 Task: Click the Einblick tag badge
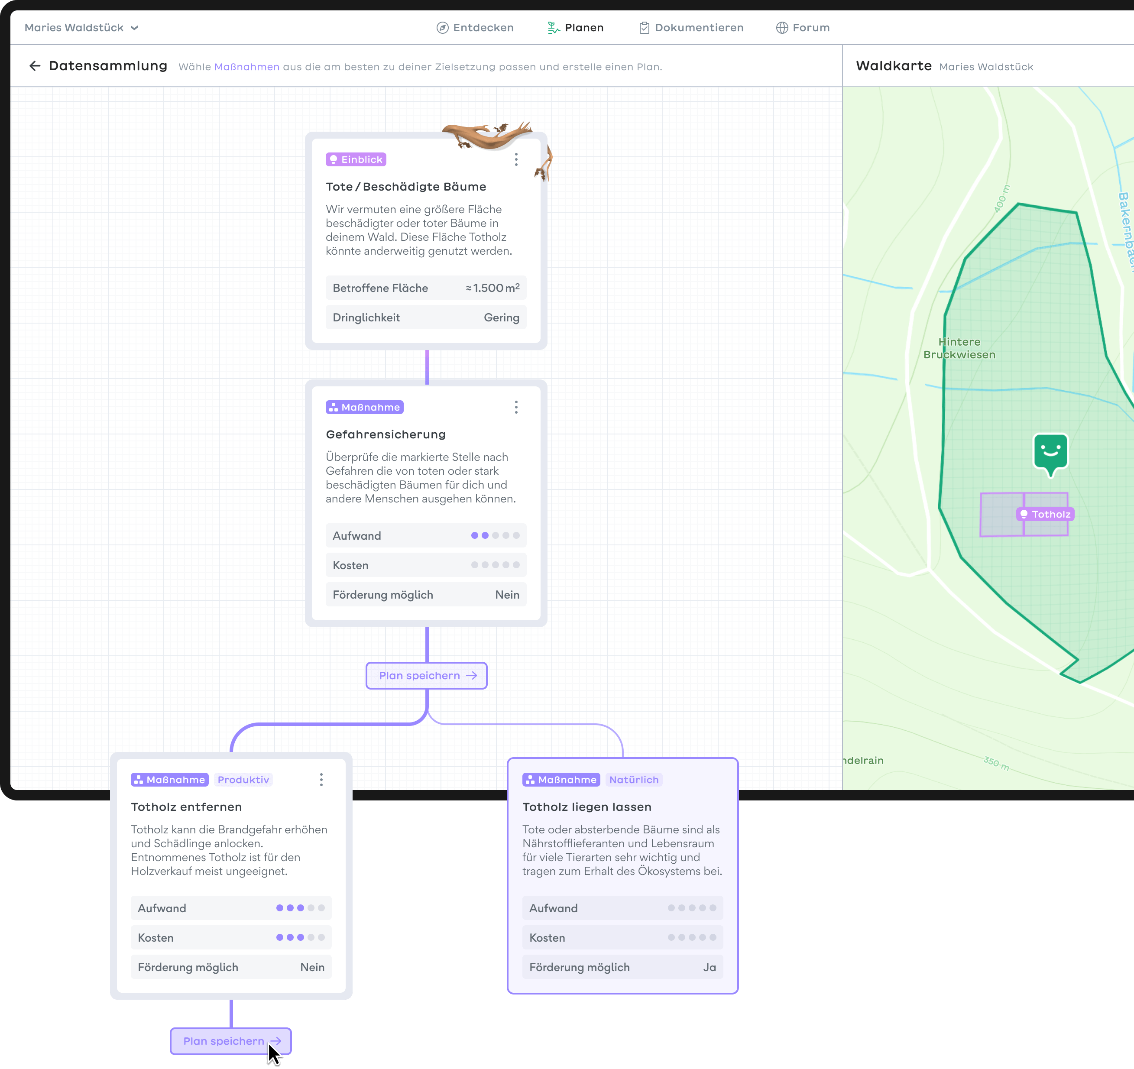click(x=356, y=160)
